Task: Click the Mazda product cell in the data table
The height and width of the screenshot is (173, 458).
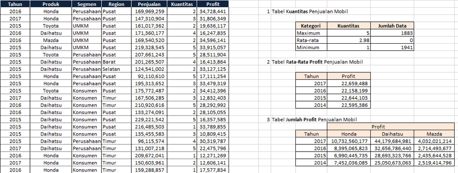Action: [51, 40]
